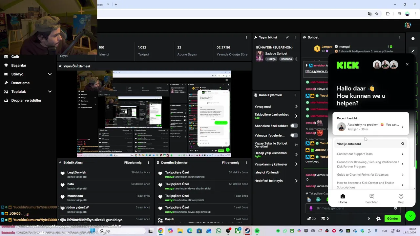The width and height of the screenshot is (420, 236).
Task: Open Spotify from the taskbar
Action: point(257,231)
